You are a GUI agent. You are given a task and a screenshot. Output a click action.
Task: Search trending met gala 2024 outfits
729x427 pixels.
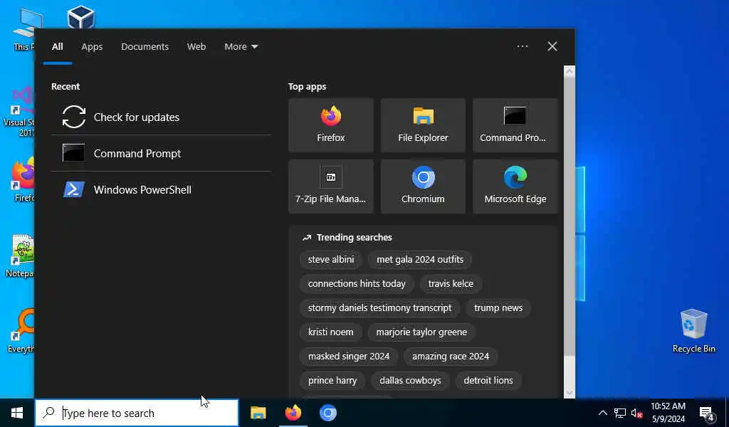pyautogui.click(x=420, y=259)
